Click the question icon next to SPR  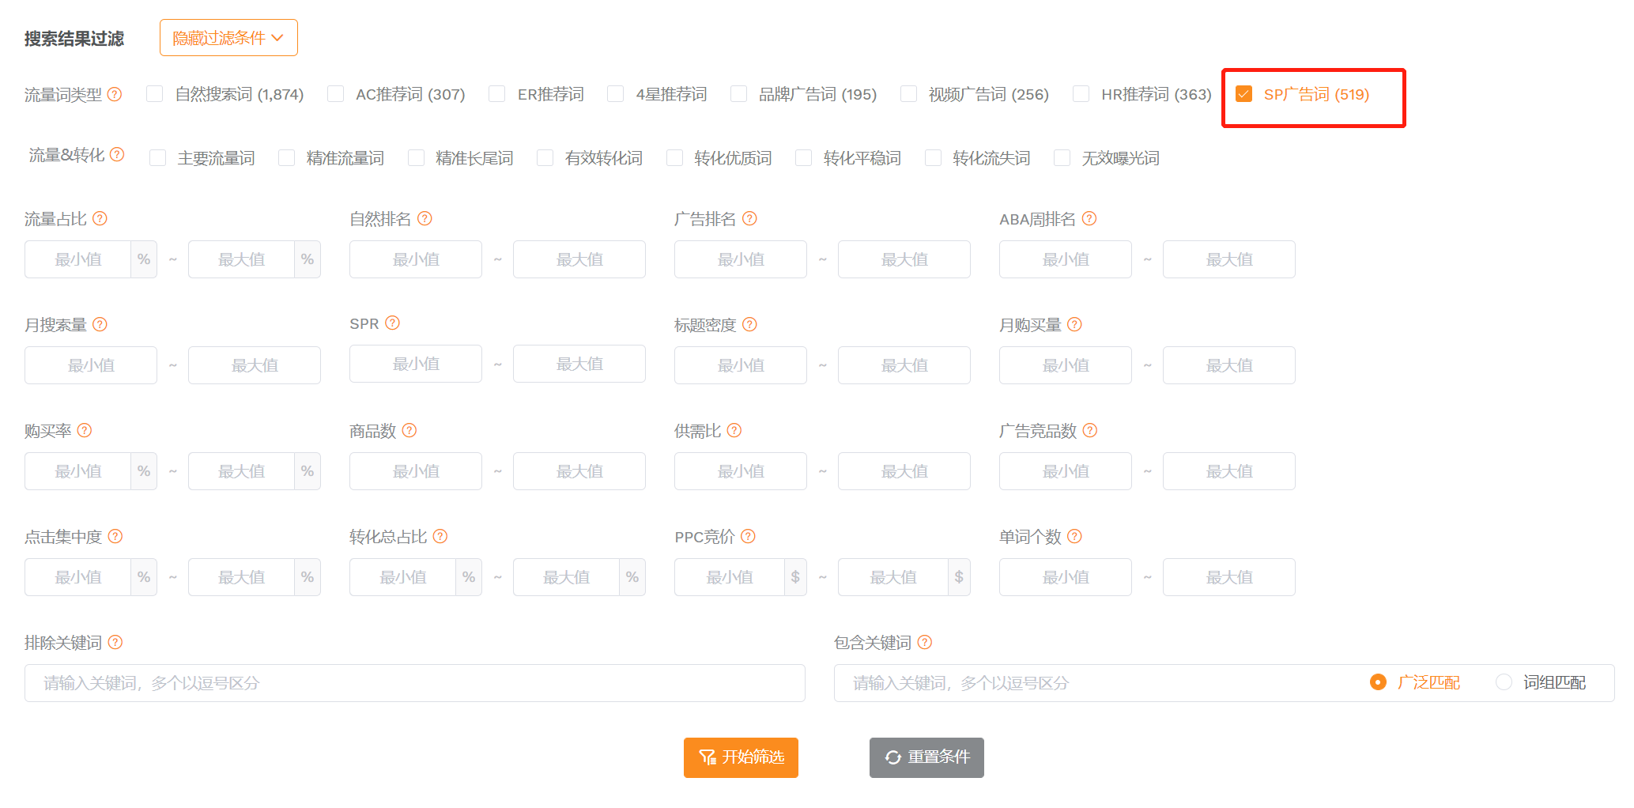click(392, 323)
